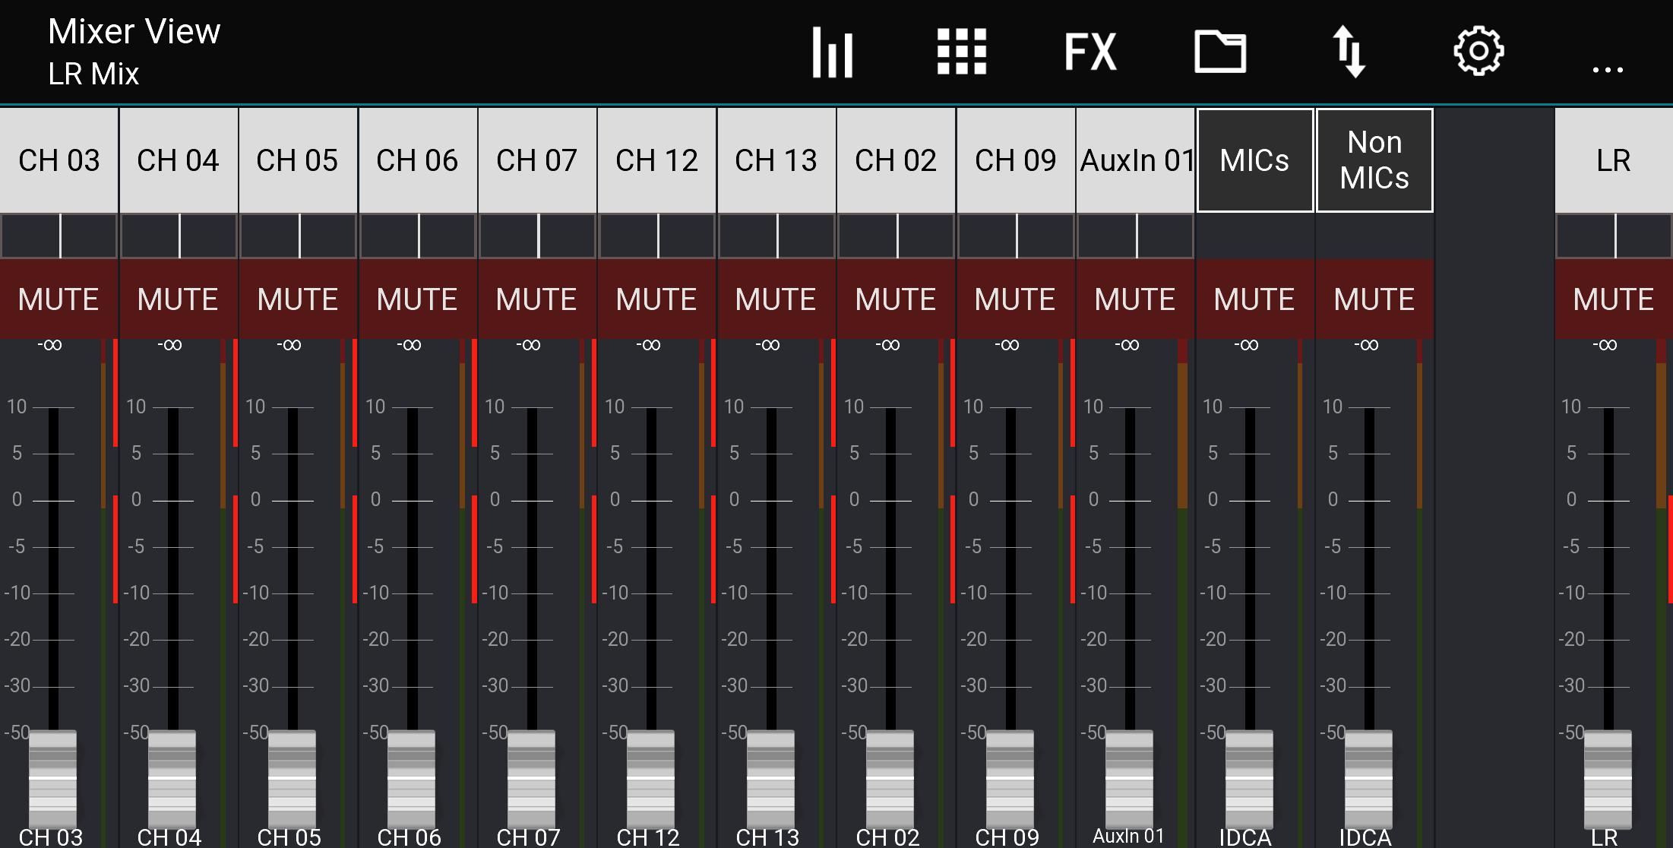Select the CH 07 channel strip header
This screenshot has width=1673, height=848.
[x=537, y=159]
